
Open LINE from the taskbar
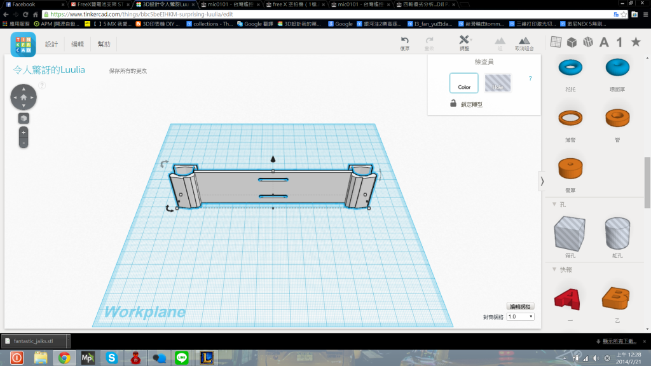click(x=182, y=358)
